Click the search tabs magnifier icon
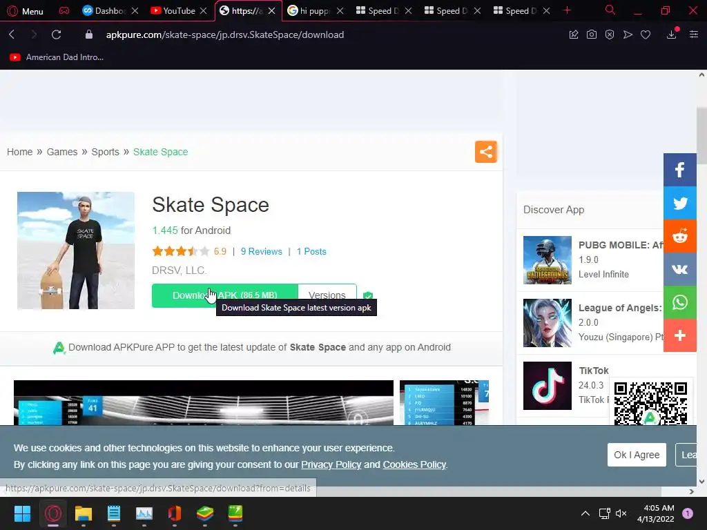The width and height of the screenshot is (707, 530). pos(610,10)
